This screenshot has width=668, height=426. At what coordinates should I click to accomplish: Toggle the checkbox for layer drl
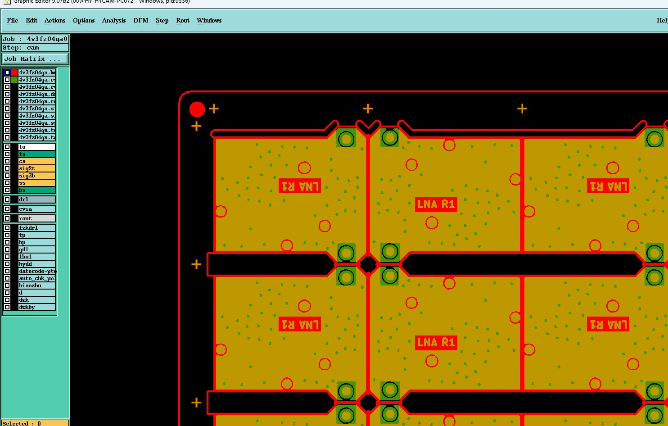point(7,199)
